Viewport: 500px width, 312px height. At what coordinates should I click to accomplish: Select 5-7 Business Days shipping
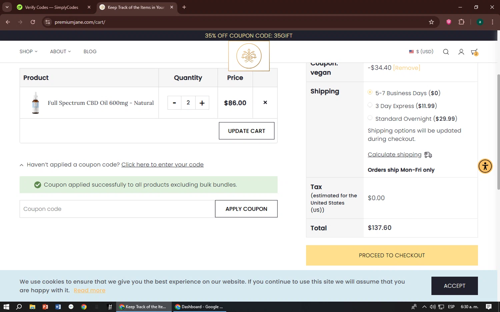[370, 92]
